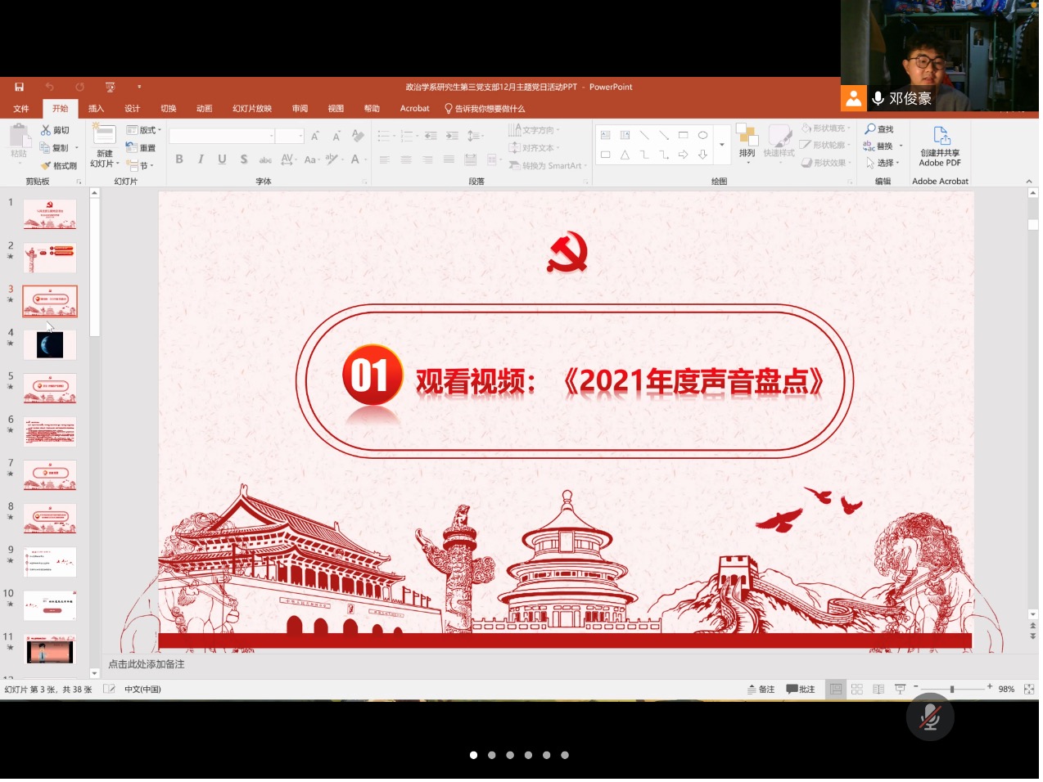Image resolution: width=1043 pixels, height=782 pixels.
Task: Switch to the 插入 Insert tab
Action: [x=96, y=109]
